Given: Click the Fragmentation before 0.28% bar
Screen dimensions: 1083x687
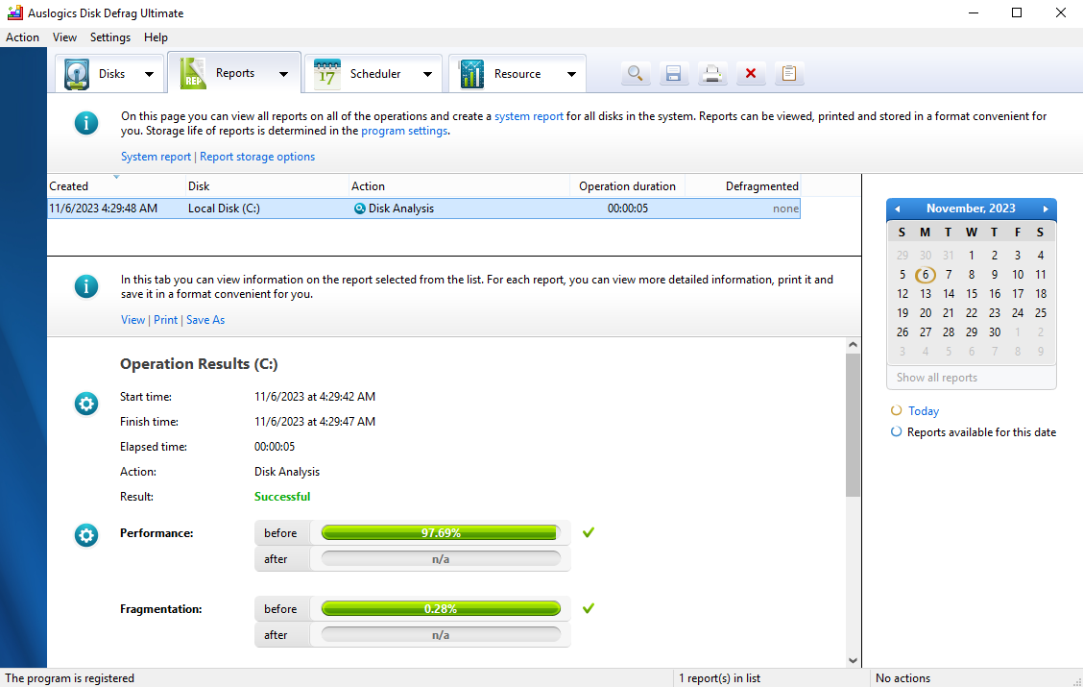Looking at the screenshot, I should 441,609.
